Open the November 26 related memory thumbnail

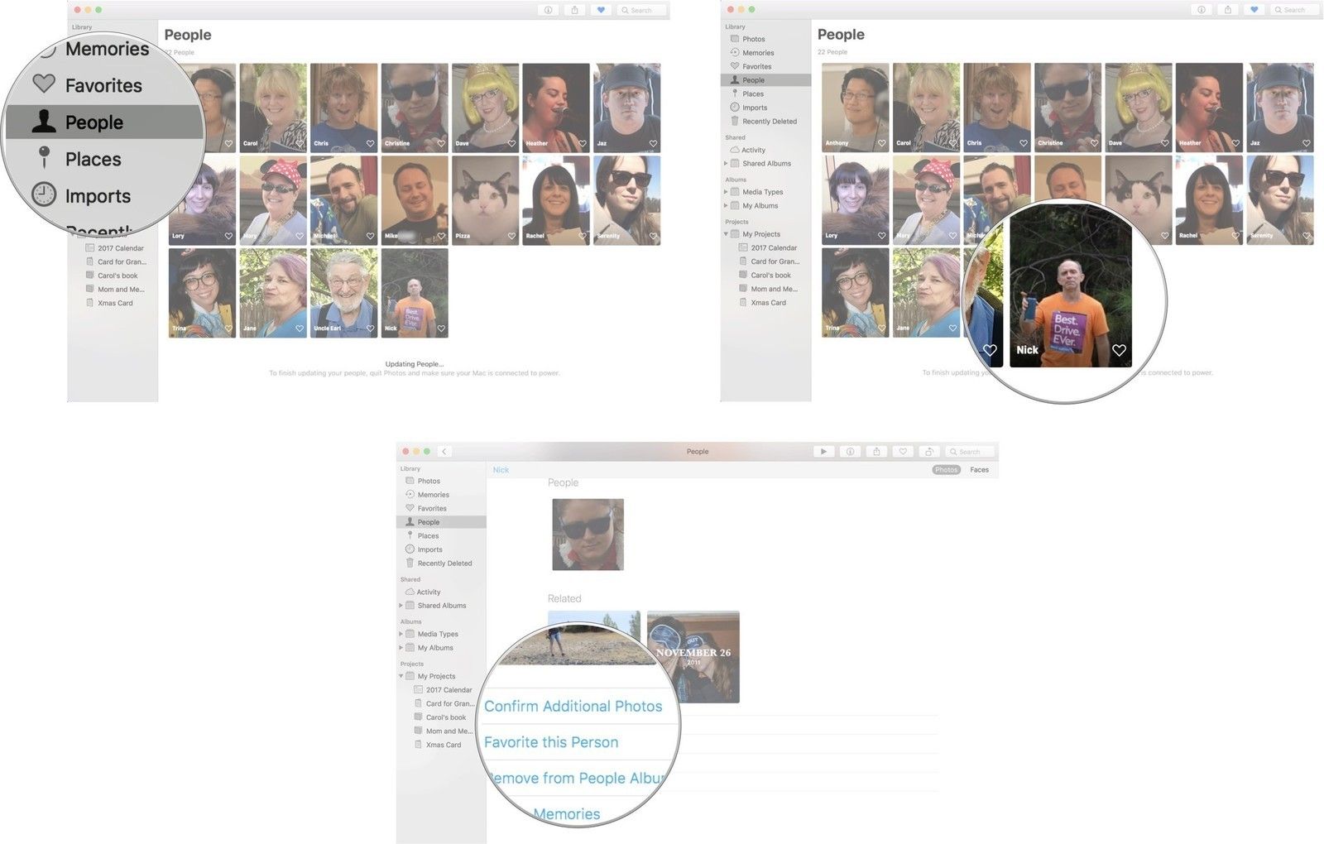693,657
